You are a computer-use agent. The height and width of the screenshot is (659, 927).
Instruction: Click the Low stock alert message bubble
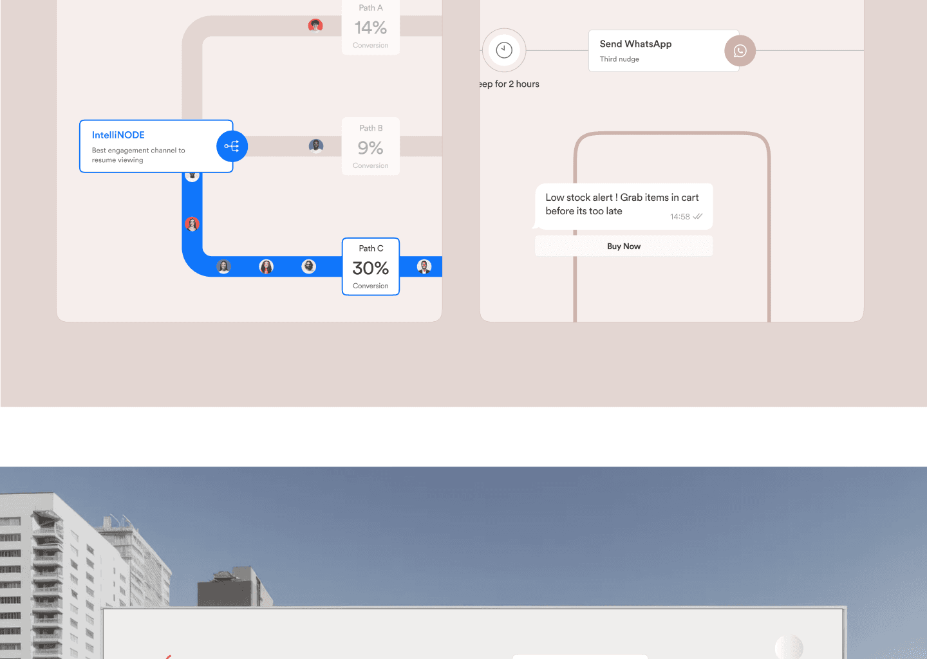pyautogui.click(x=623, y=207)
